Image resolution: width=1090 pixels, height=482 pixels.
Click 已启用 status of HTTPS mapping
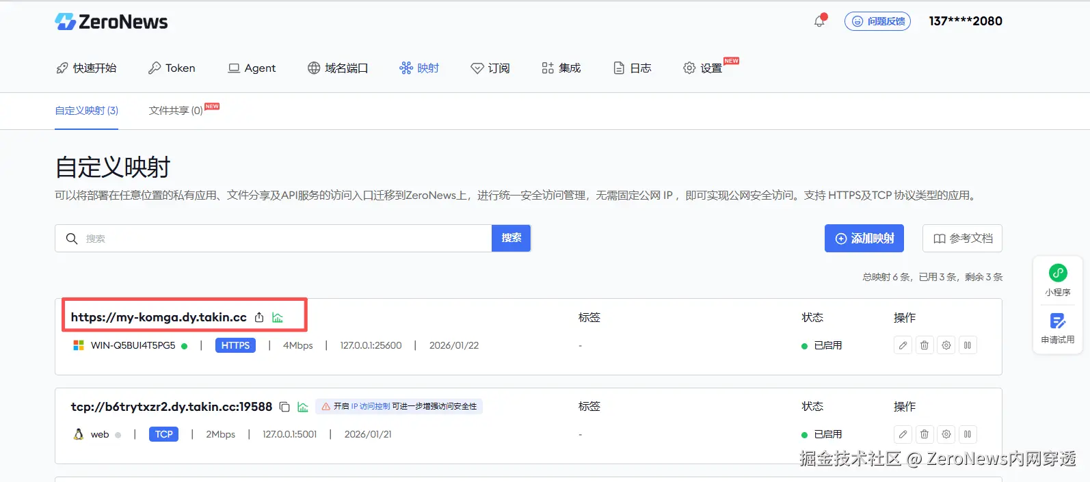822,345
